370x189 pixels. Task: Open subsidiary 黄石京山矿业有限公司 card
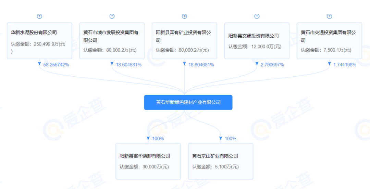point(215,156)
